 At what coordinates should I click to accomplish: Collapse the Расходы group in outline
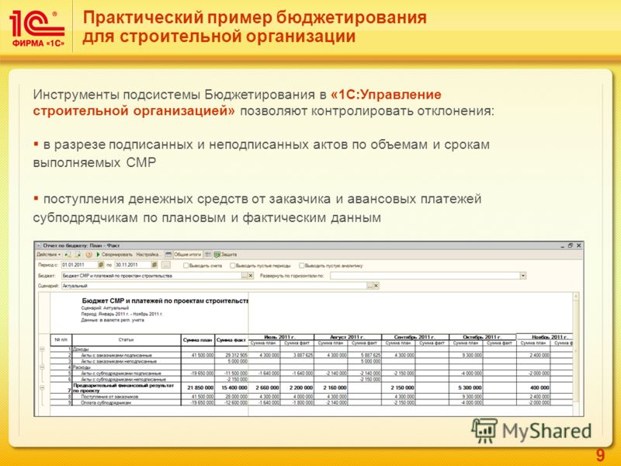[x=42, y=367]
